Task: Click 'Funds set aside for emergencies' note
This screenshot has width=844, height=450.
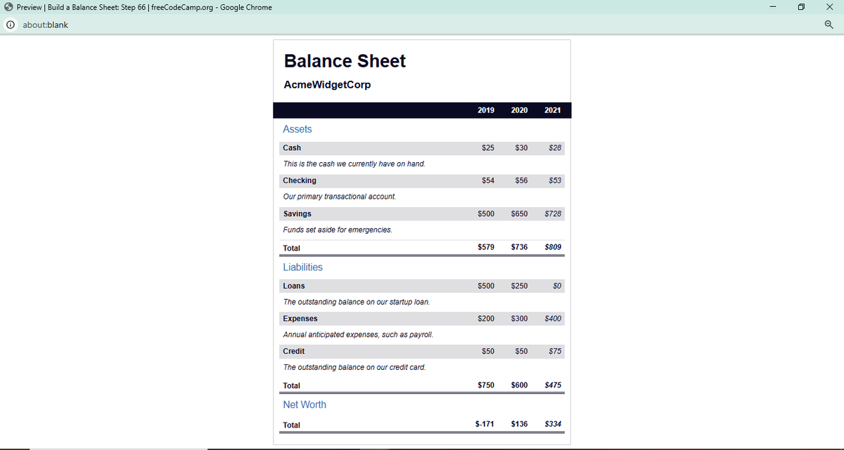Action: click(x=338, y=230)
